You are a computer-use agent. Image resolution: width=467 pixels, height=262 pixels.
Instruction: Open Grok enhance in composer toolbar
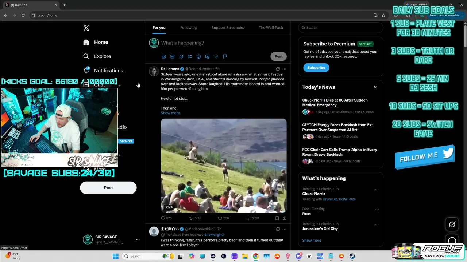[181, 56]
